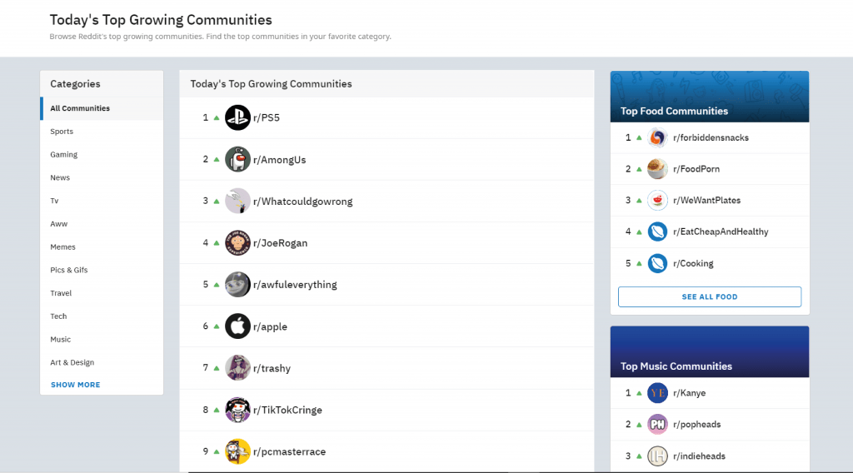
Task: Click the r/Whatcouldgowrong community avatar
Action: [x=237, y=202]
